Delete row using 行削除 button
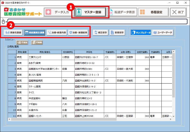 tap(37, 43)
